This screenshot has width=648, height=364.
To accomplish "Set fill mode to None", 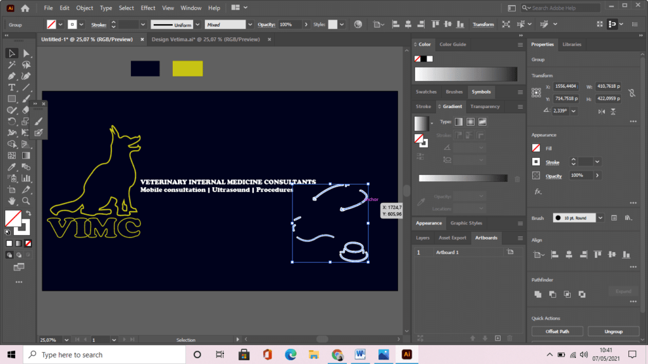I will point(28,243).
